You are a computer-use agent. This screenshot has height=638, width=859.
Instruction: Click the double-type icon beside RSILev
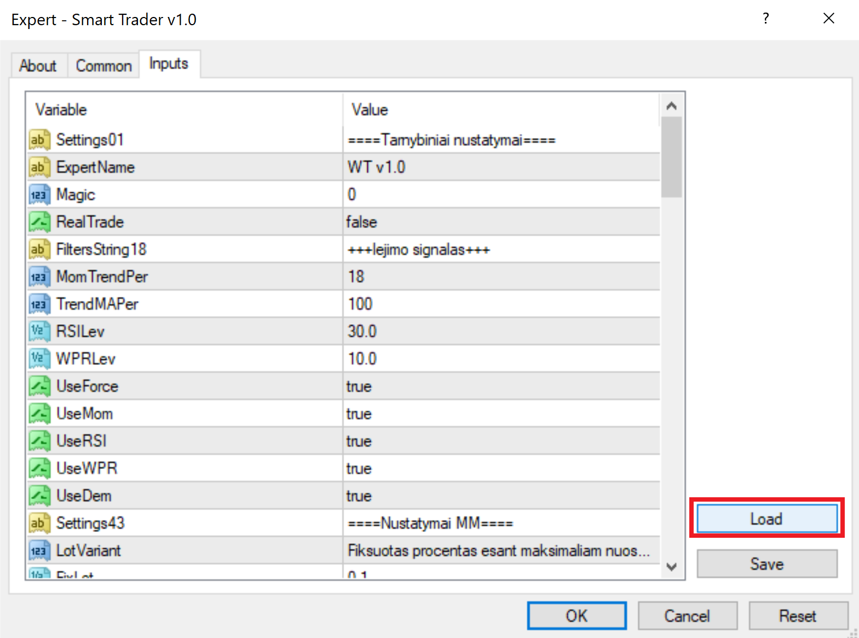[39, 331]
